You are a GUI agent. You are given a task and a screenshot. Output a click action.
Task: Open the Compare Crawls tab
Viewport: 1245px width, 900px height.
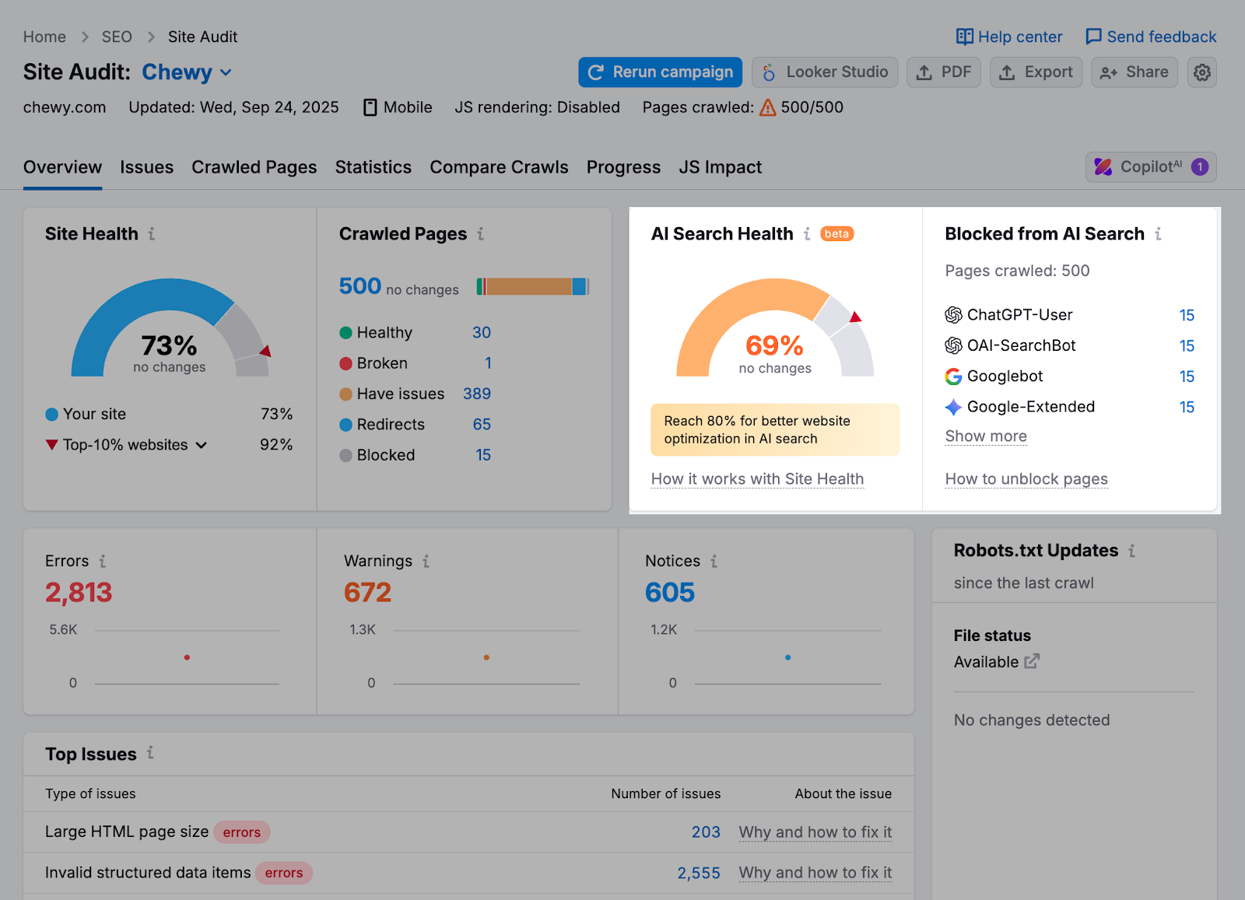click(499, 166)
